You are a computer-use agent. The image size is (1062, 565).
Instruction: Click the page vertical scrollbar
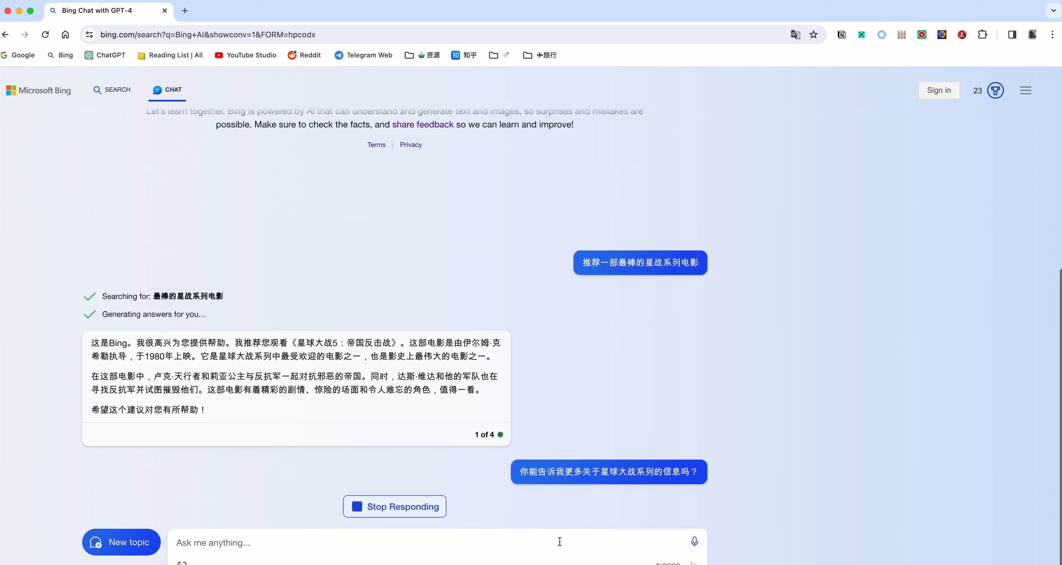coord(1059,416)
